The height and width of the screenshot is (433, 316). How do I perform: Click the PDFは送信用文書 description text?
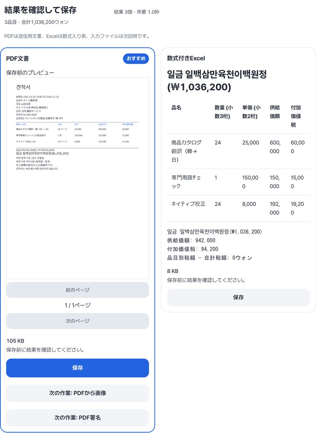click(x=78, y=36)
